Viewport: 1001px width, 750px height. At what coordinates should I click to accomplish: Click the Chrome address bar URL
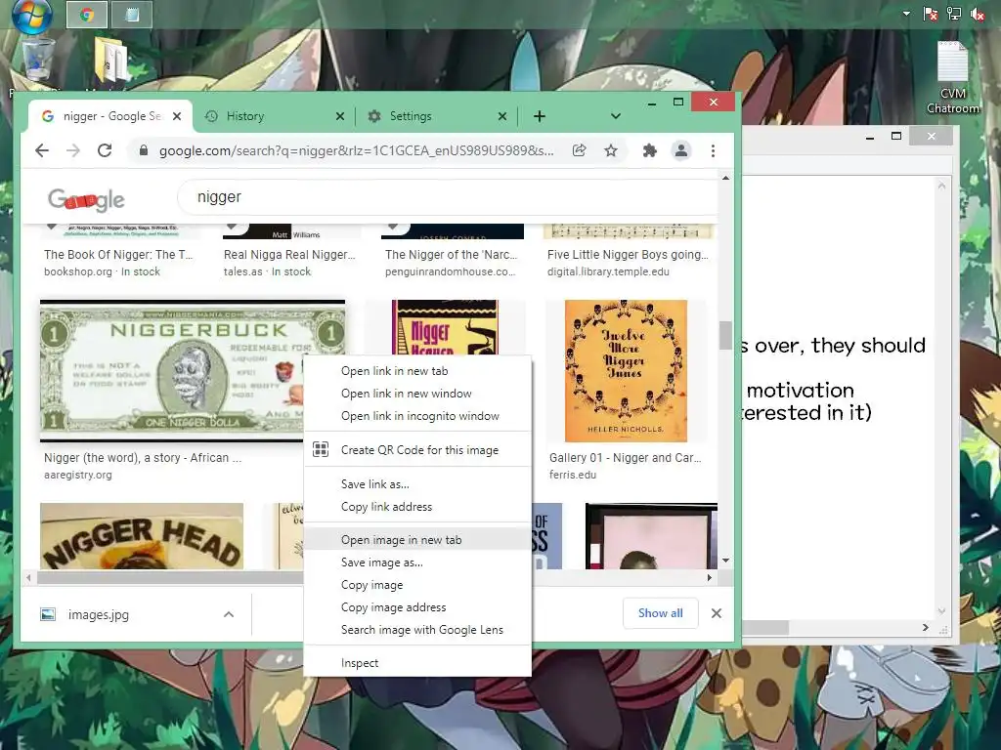pyautogui.click(x=356, y=150)
